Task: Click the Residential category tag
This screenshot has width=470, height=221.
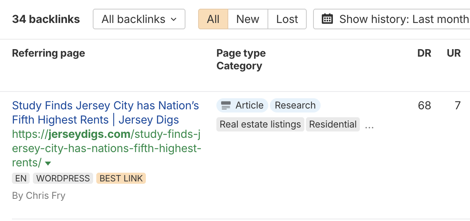Action: (333, 124)
